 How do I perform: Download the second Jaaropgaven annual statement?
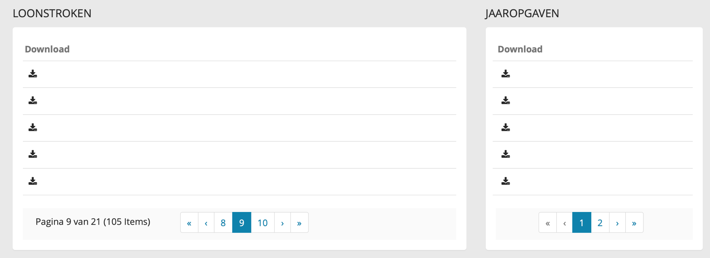(505, 100)
